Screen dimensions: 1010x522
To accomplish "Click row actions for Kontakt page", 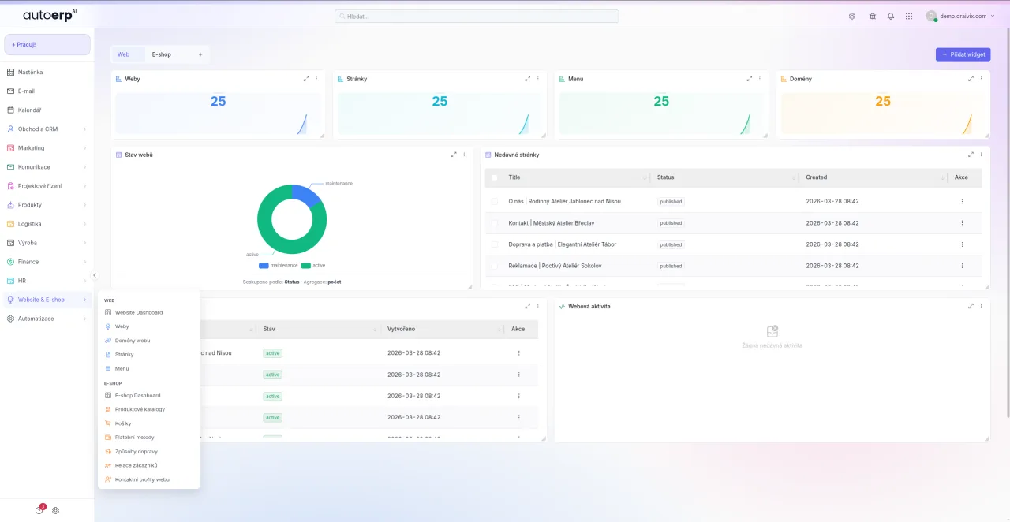I will pyautogui.click(x=962, y=223).
